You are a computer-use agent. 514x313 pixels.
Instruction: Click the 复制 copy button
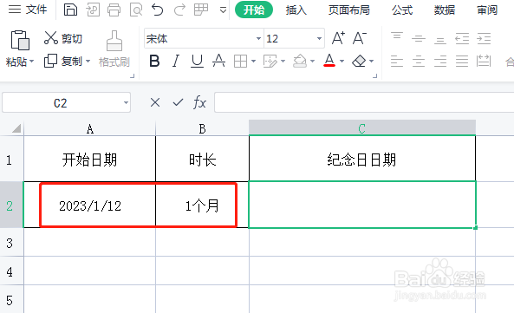point(63,62)
